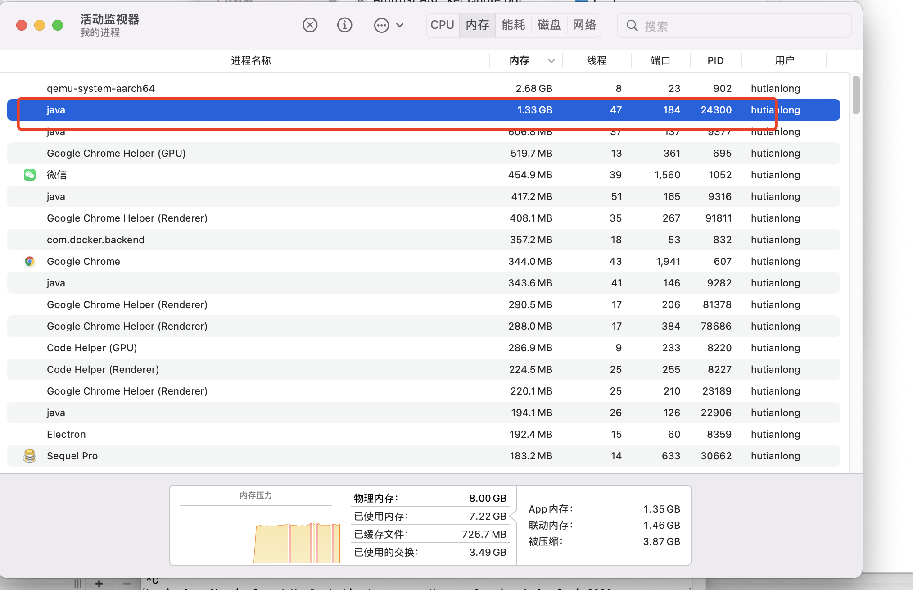The height and width of the screenshot is (590, 913).
Task: Click the WeChat app icon in the list
Action: point(30,175)
